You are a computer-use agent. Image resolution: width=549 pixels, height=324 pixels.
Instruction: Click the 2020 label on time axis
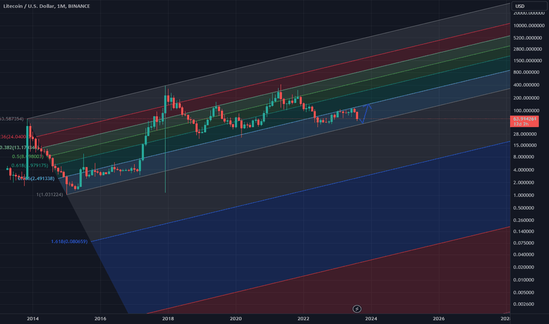236,318
